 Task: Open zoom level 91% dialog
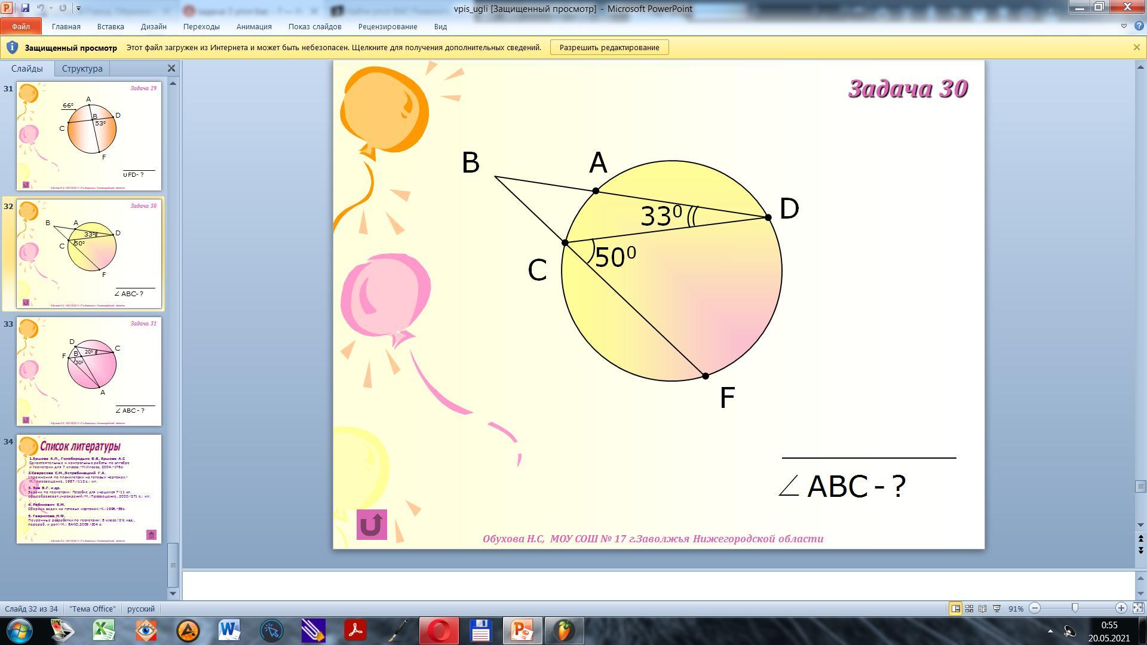[x=1016, y=609]
